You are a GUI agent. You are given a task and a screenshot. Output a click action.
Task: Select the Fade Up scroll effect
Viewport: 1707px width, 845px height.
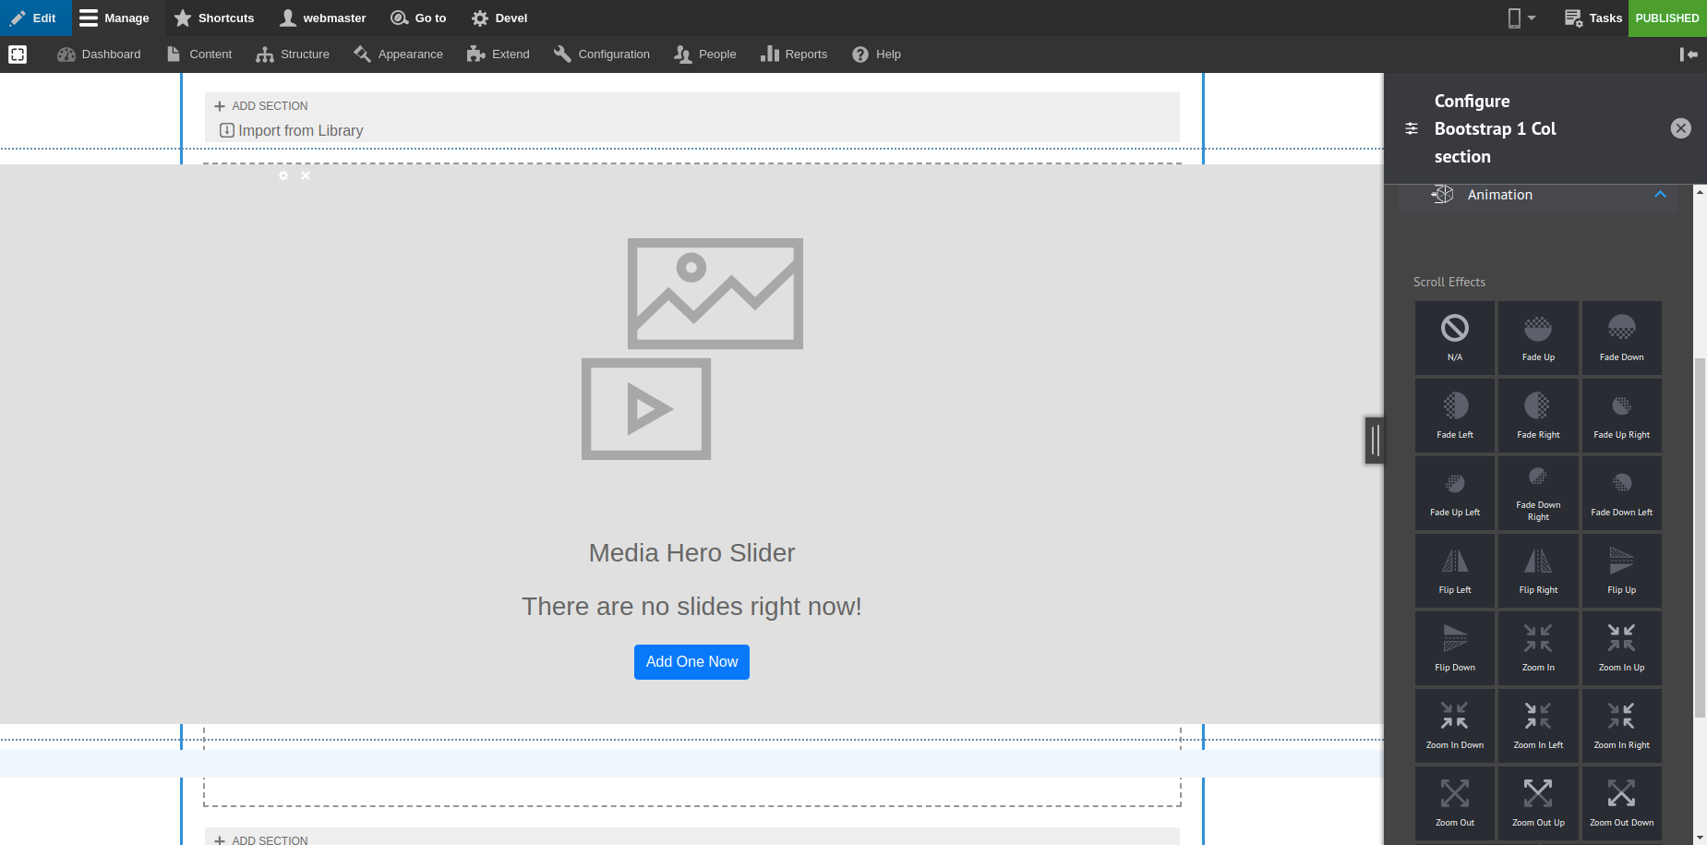click(1537, 336)
